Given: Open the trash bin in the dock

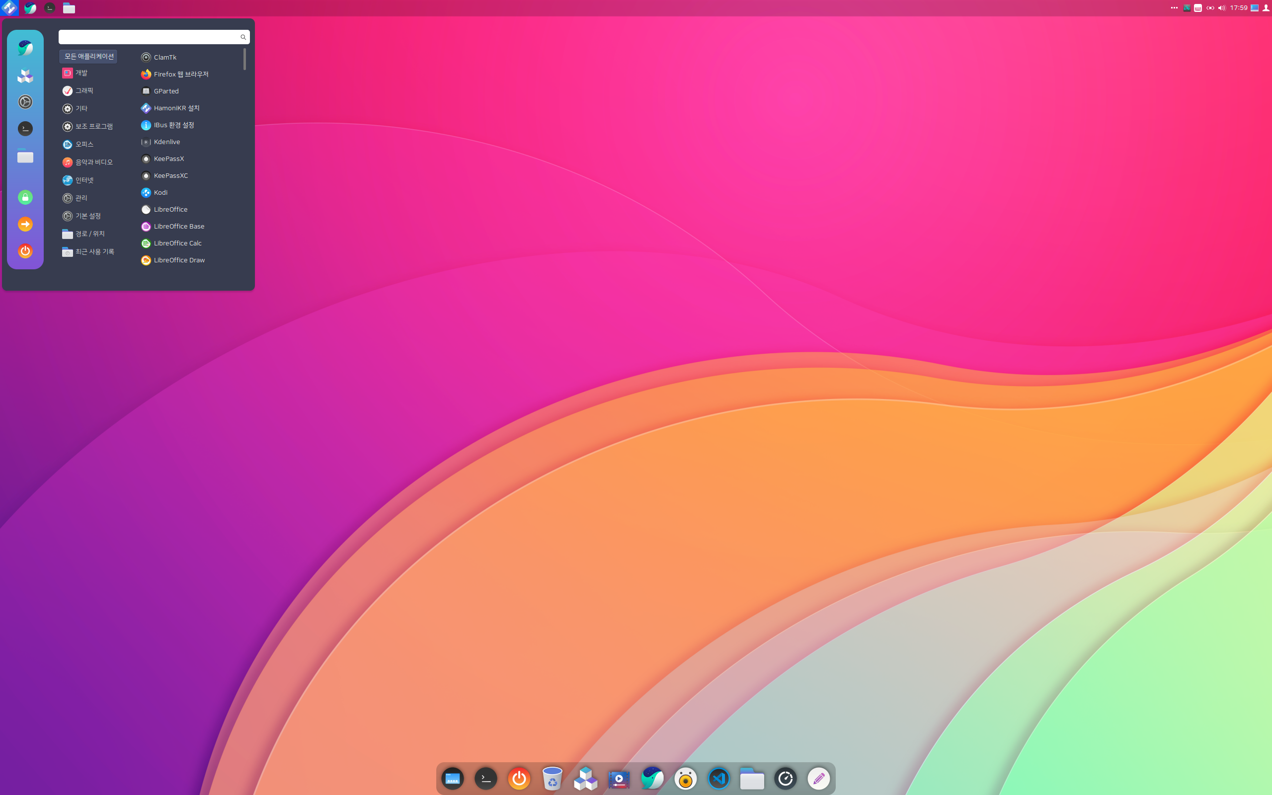Looking at the screenshot, I should point(553,779).
